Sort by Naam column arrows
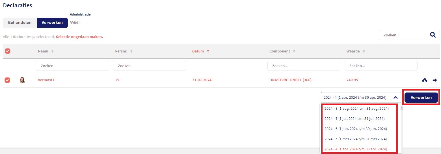The image size is (441, 154). click(52, 51)
